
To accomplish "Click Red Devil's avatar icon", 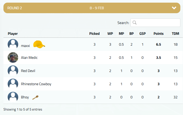I will click(x=13, y=71).
